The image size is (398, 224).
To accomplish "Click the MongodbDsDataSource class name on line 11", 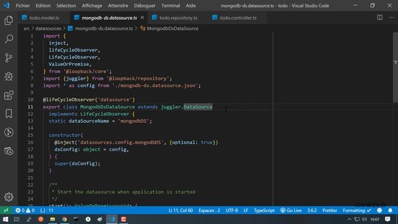I will pyautogui.click(x=108, y=107).
